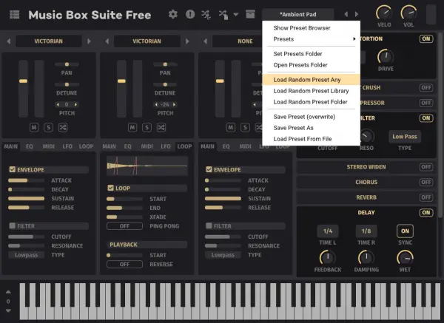Viewport: 444px width, 323px height.
Task: Click the preset archive box icon
Action: pyautogui.click(x=250, y=14)
